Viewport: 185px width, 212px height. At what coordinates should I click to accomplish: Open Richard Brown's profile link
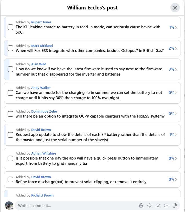[x=42, y=195]
